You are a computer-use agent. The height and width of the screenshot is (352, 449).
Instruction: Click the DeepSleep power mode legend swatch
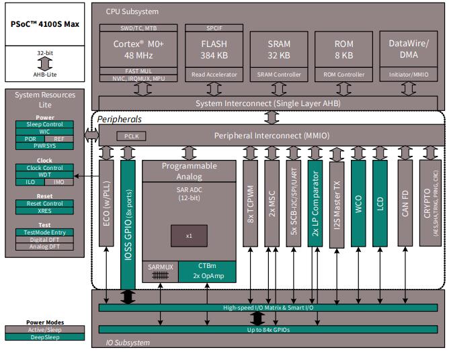click(44, 337)
